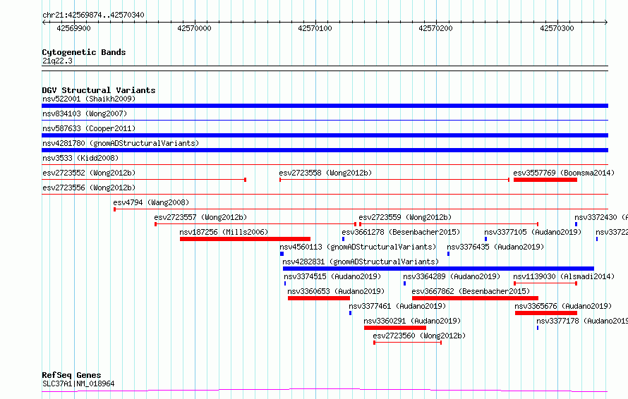Viewport: 628px width, 399px height.
Task: Select the blue nsv3377105 marker
Action: 486,239
